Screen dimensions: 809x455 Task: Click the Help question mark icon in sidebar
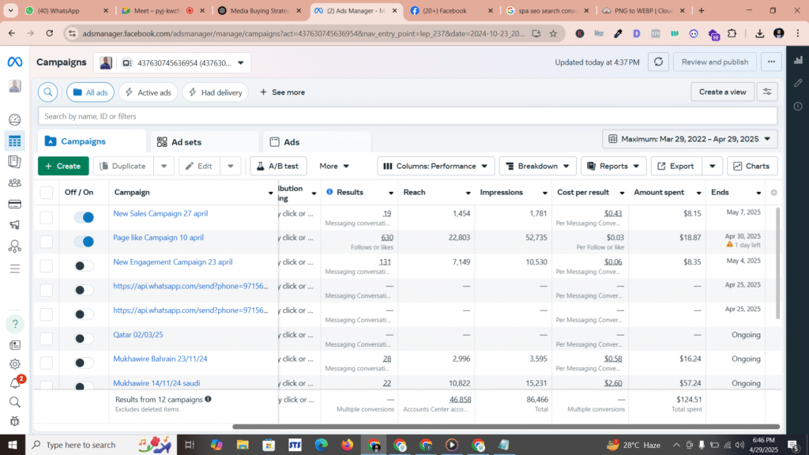tap(14, 324)
